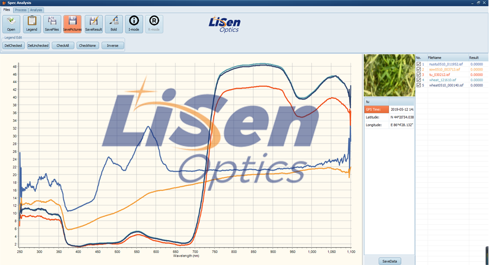Image resolution: width=489 pixels, height=265 pixels.
Task: Click the highlighted SavePictures icon
Action: pos(72,24)
